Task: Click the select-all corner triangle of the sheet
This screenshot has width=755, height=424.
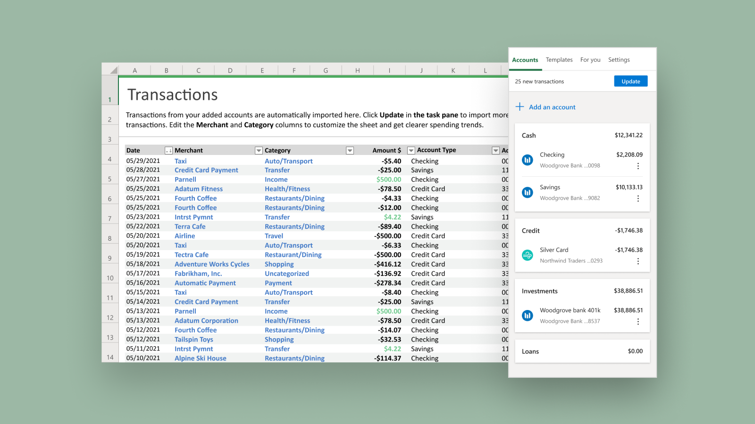Action: pyautogui.click(x=113, y=70)
